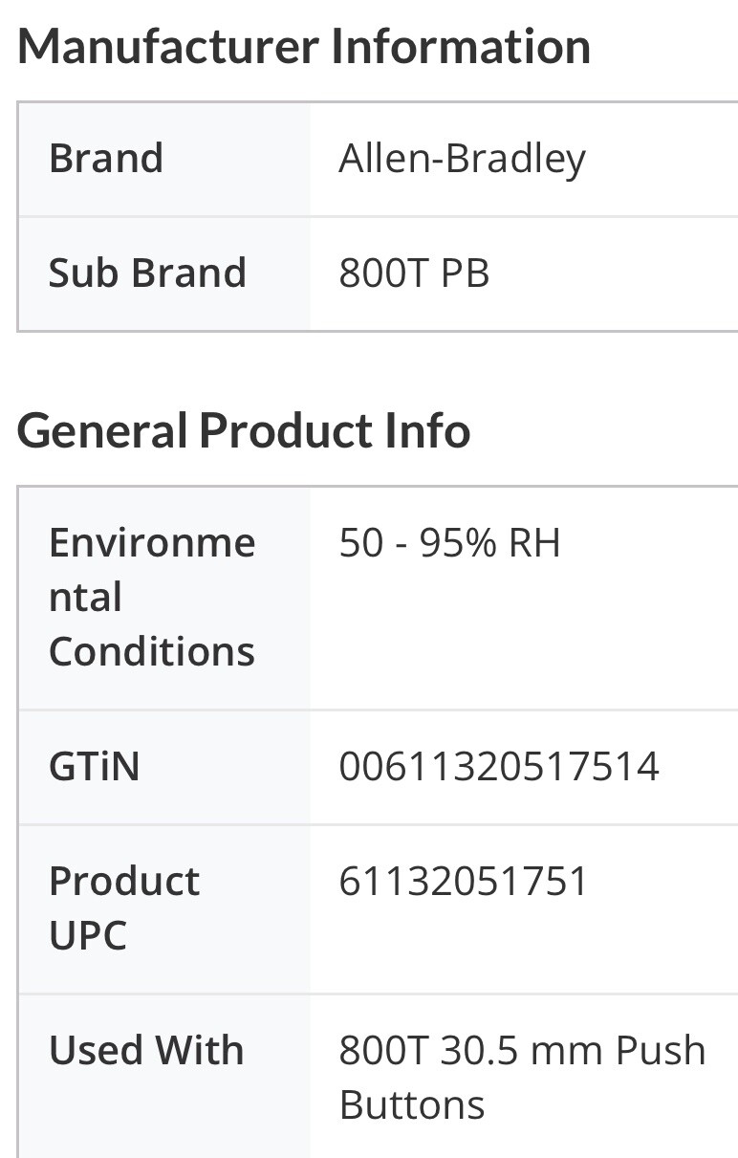This screenshot has width=738, height=1158.
Task: Select the 50 - 95% RH value
Action: click(449, 543)
